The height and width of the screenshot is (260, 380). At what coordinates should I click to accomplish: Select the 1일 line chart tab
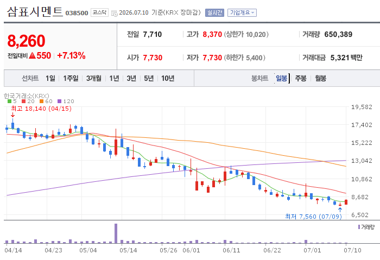pyautogui.click(x=50, y=78)
